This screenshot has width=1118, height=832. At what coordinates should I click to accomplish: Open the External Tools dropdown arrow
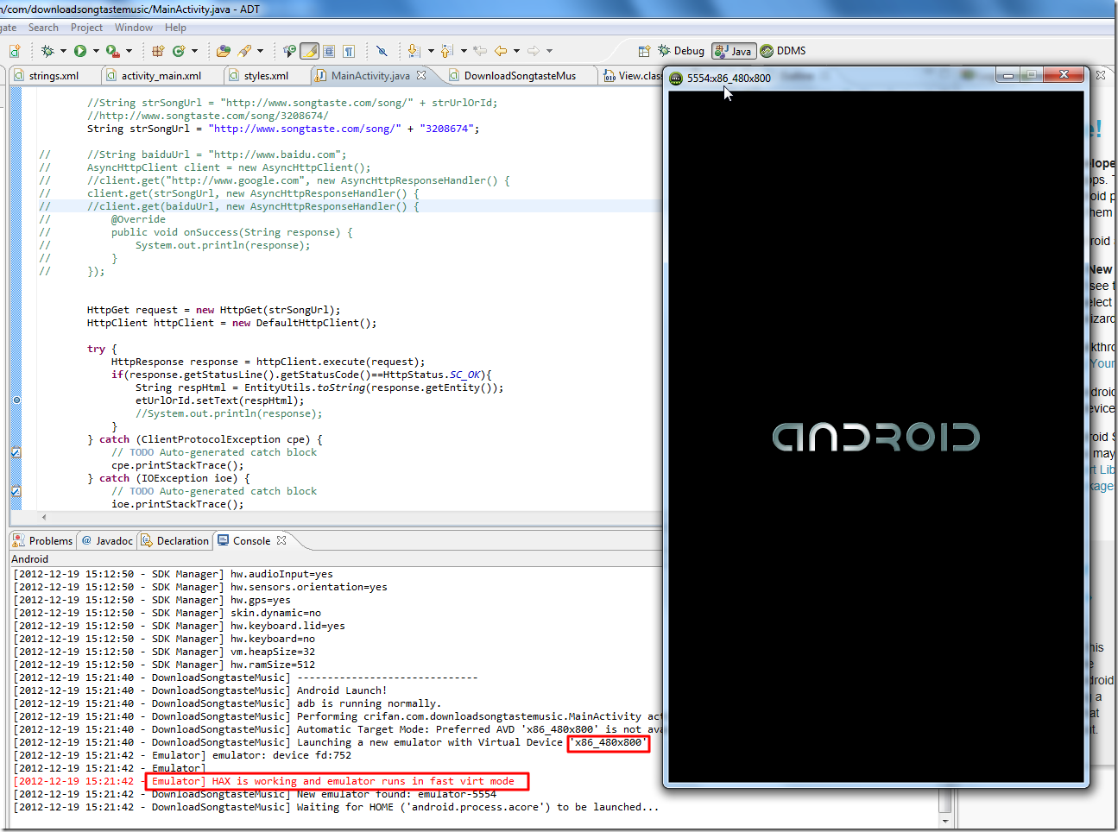click(129, 51)
